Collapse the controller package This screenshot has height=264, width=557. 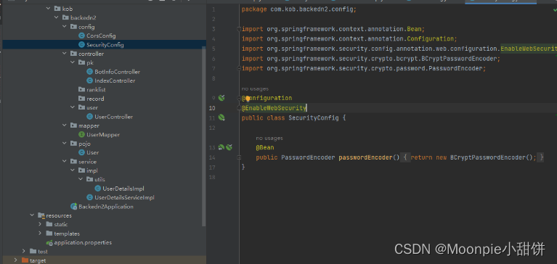click(x=65, y=54)
